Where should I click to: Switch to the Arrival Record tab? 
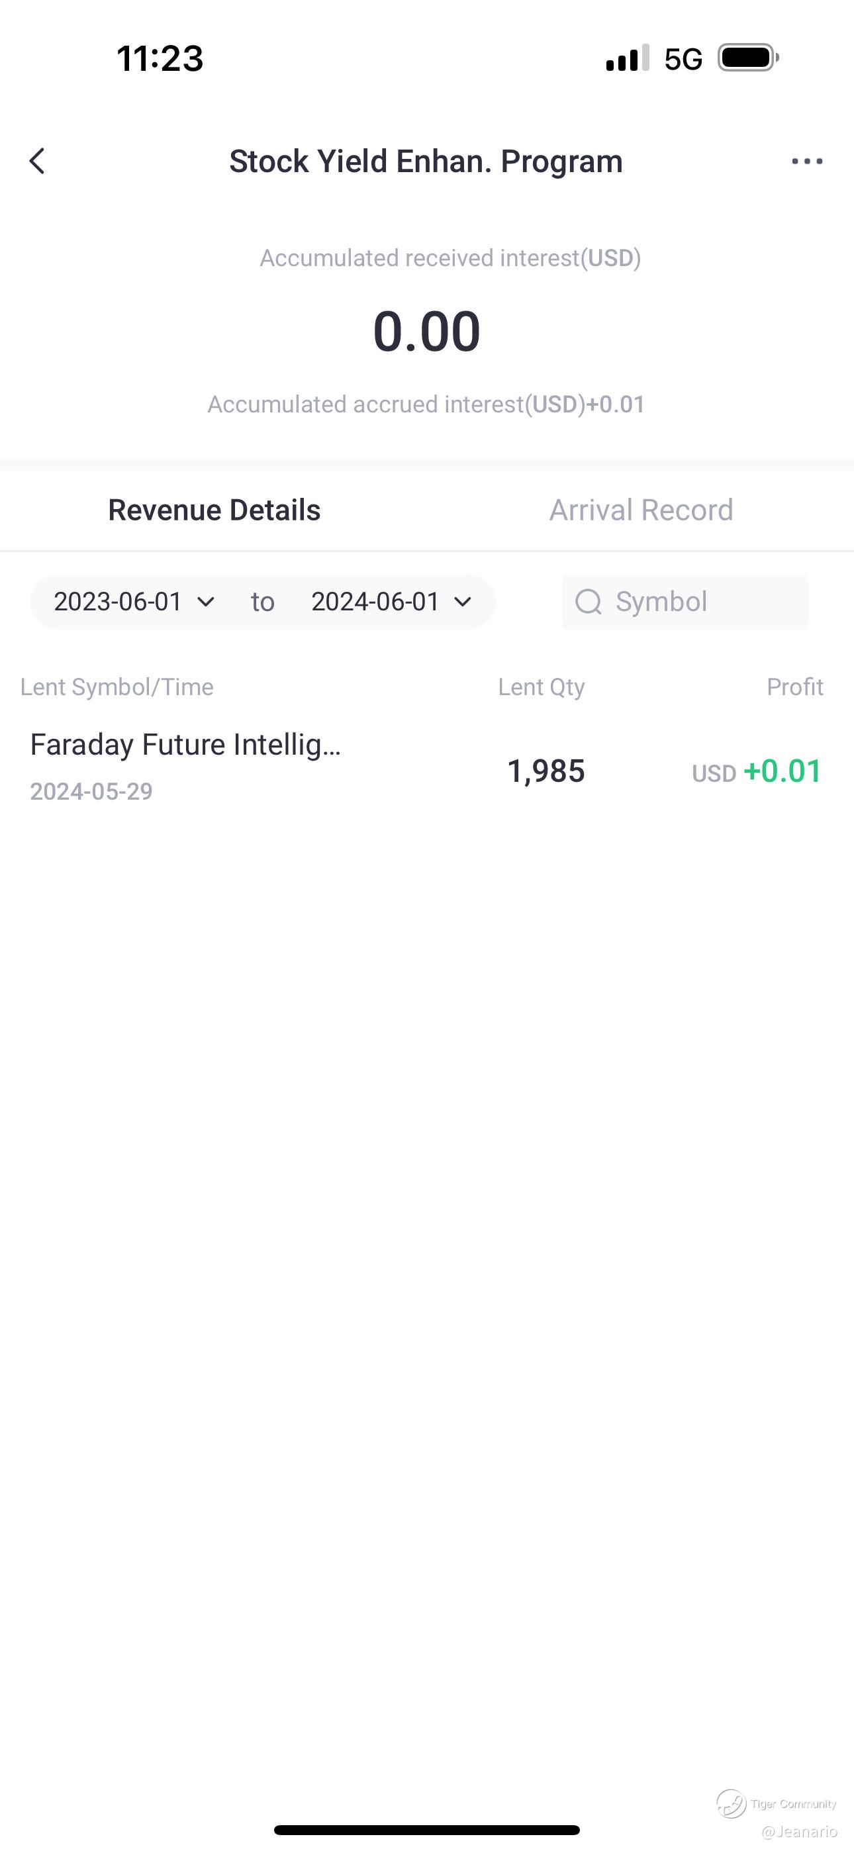tap(641, 510)
